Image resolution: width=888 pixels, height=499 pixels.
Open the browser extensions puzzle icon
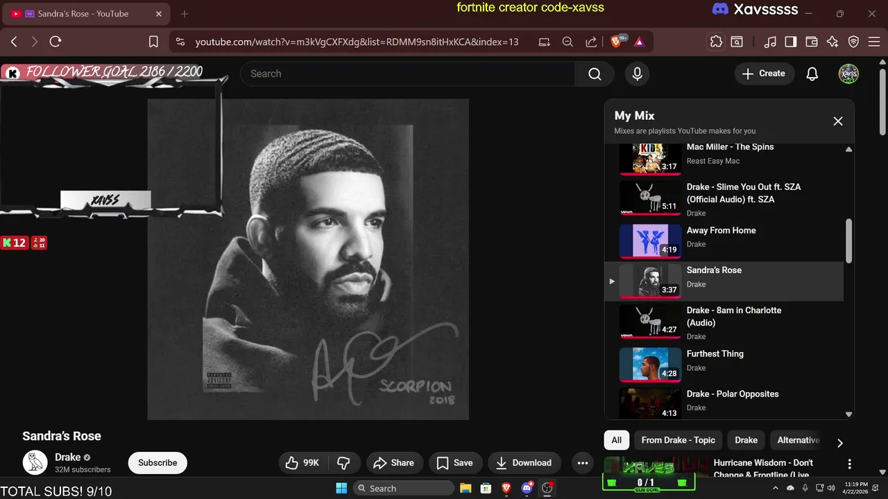click(x=716, y=42)
